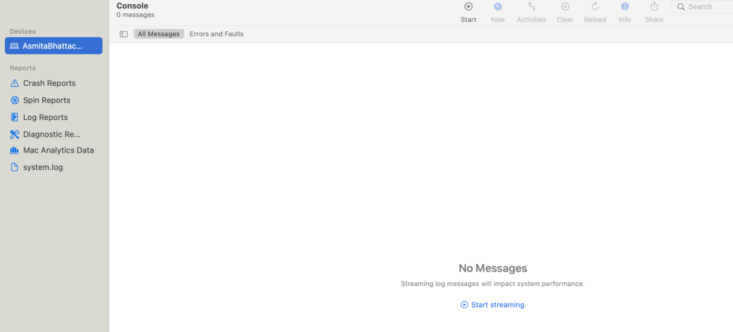
Task: Click into the Search field
Action: coord(706,7)
